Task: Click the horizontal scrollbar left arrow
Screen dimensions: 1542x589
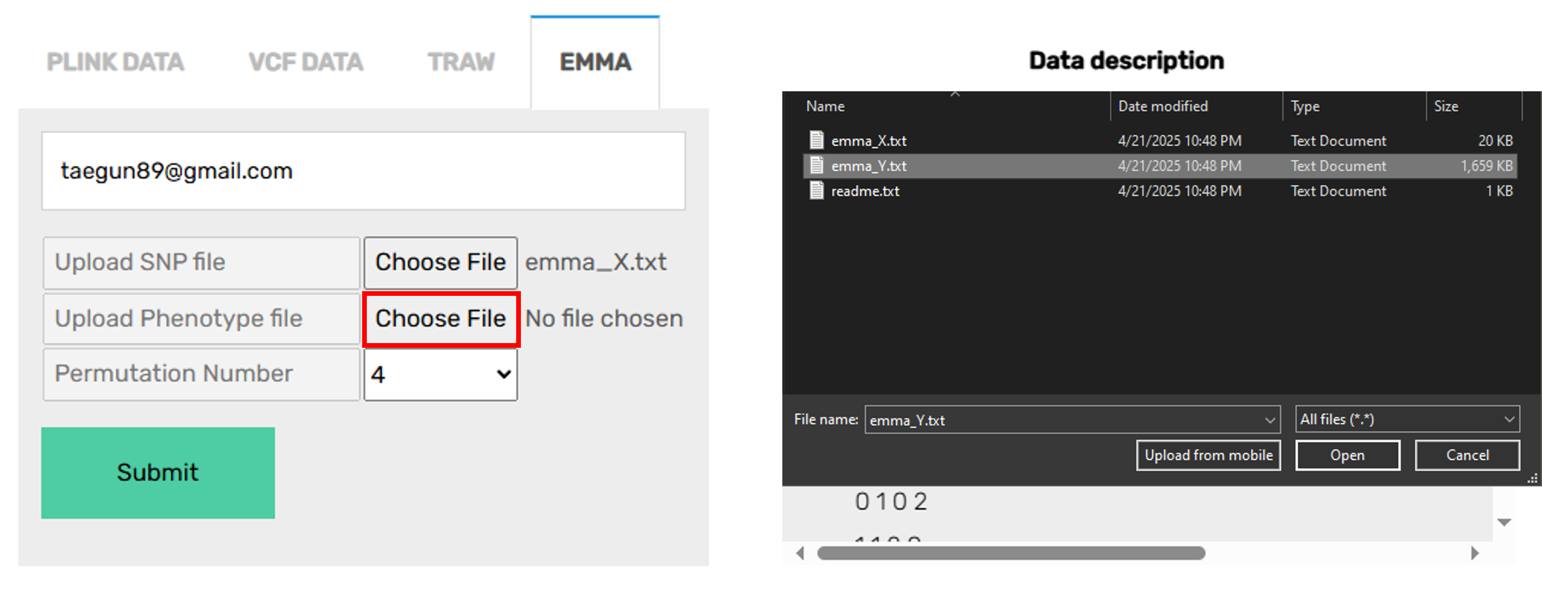Action: (x=800, y=553)
